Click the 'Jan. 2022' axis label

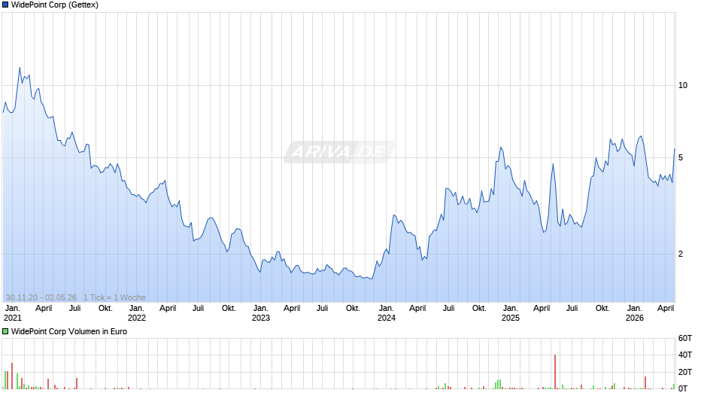pyautogui.click(x=137, y=313)
